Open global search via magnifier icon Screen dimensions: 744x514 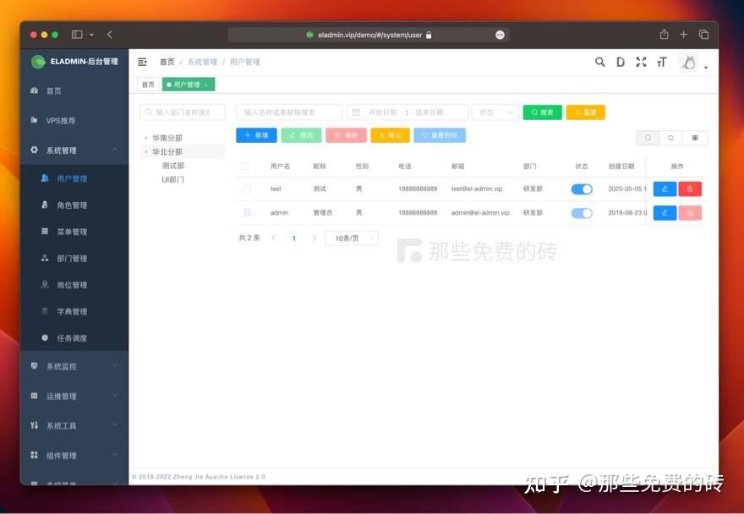click(599, 62)
